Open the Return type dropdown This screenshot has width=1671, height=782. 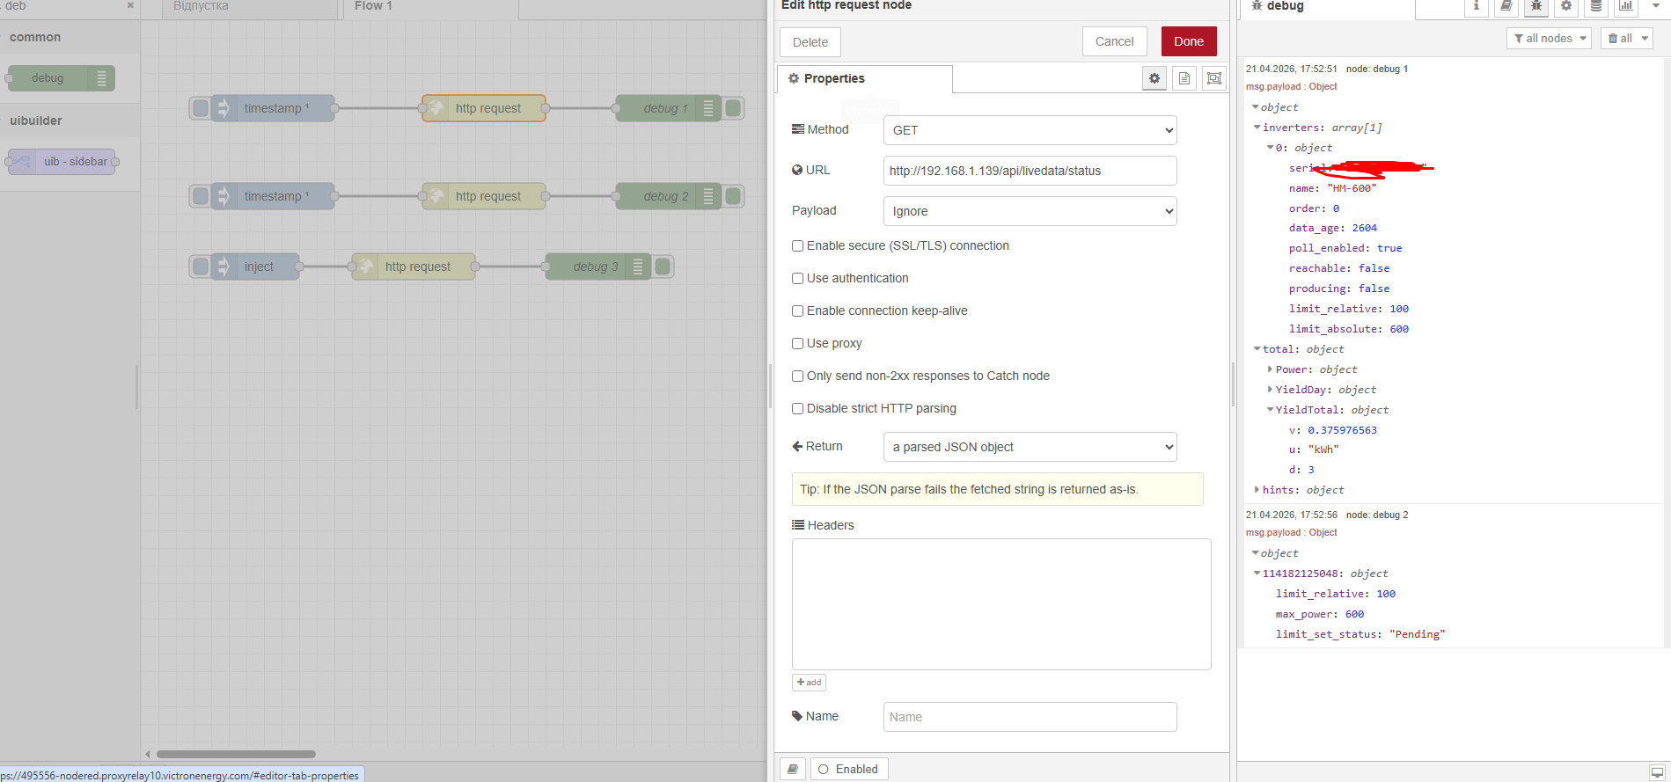(1030, 447)
